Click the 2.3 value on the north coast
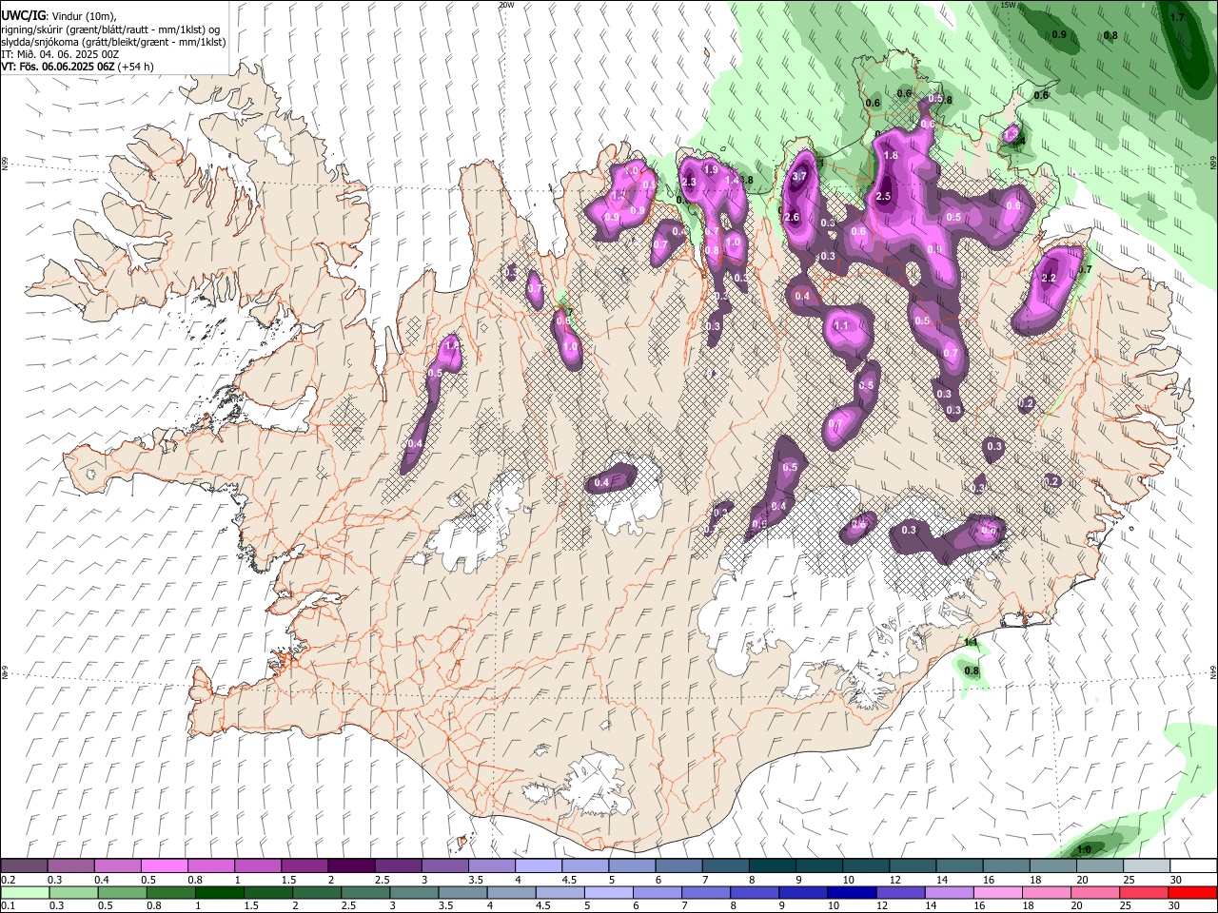The width and height of the screenshot is (1218, 913). click(689, 182)
